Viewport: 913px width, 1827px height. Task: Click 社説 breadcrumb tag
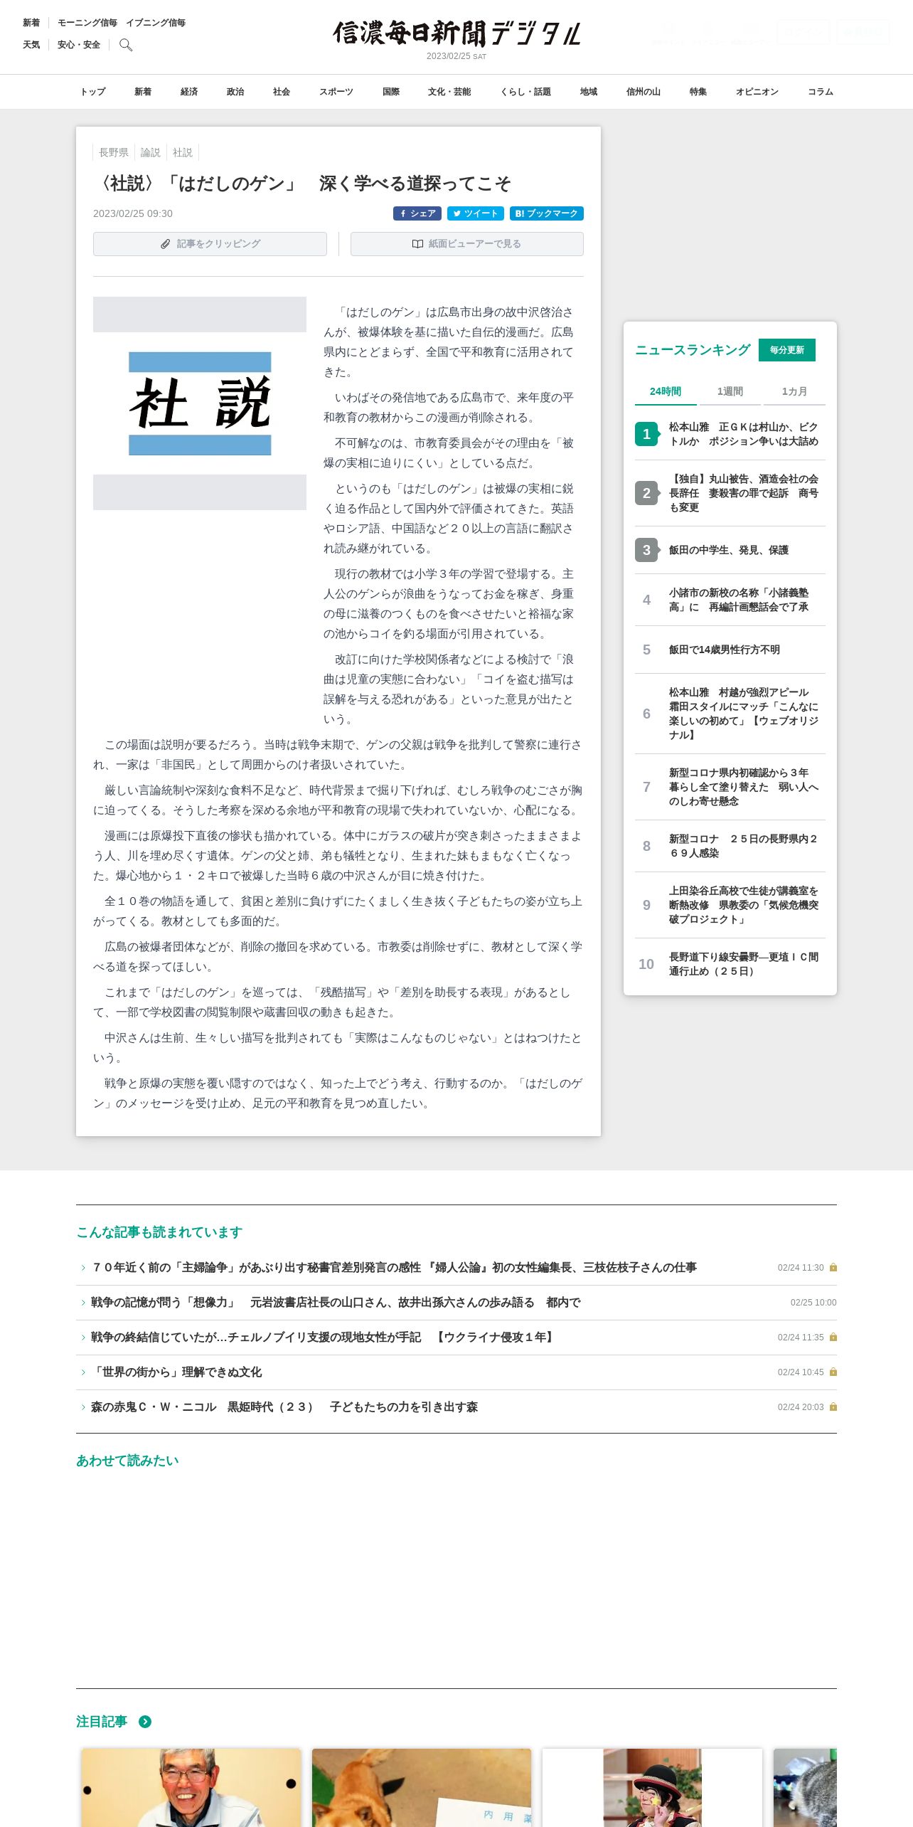183,152
